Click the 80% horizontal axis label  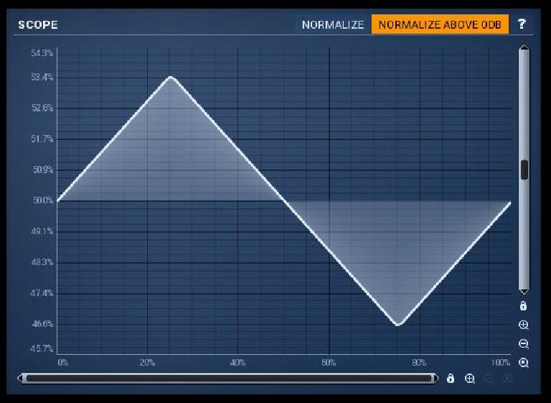pyautogui.click(x=419, y=363)
